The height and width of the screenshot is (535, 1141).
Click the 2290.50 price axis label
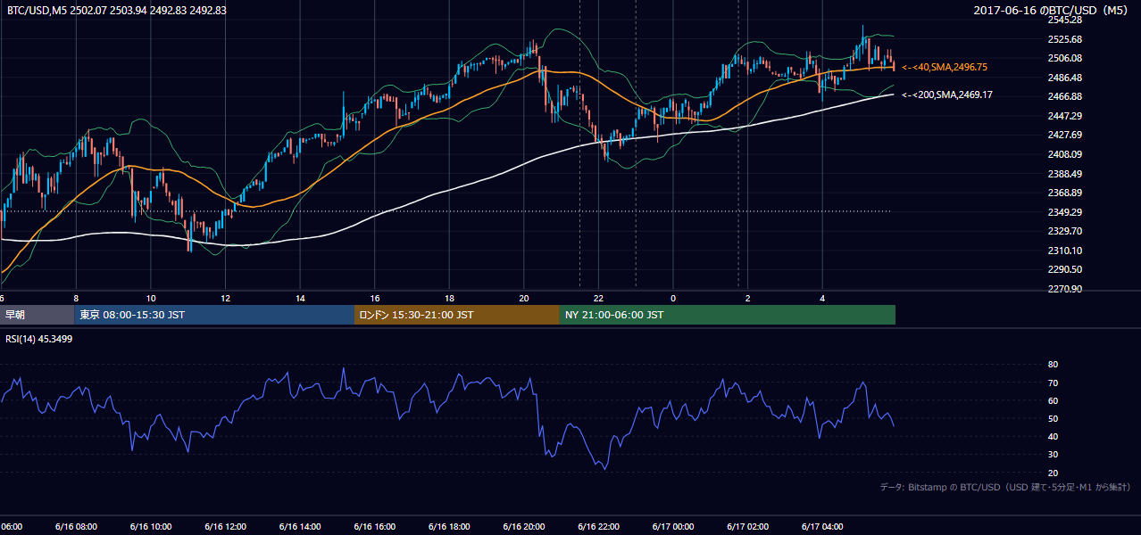click(x=1065, y=269)
